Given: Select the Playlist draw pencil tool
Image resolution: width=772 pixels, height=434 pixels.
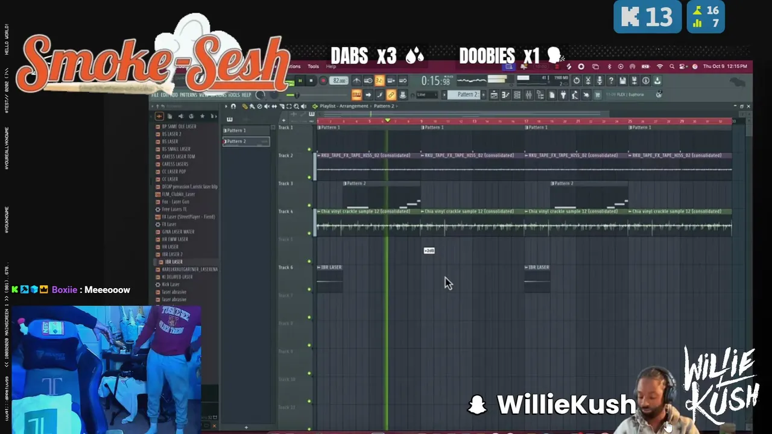Looking at the screenshot, I should 245,106.
